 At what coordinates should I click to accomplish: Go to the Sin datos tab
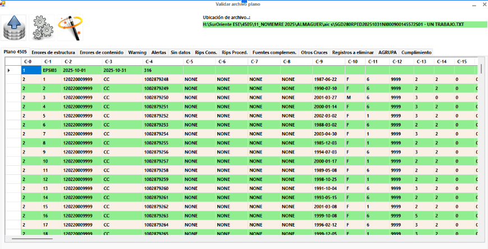click(180, 52)
